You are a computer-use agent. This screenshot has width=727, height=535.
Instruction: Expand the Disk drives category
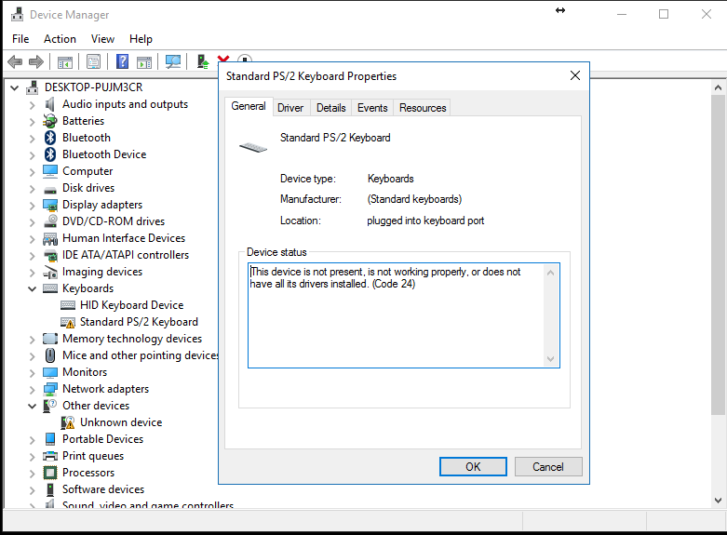(33, 188)
